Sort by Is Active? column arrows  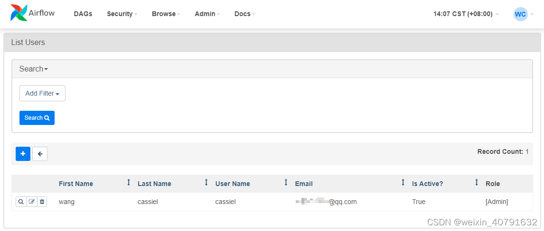pos(476,183)
